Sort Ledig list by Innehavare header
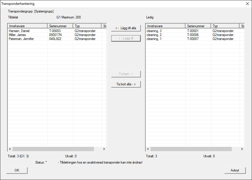 [165, 26]
